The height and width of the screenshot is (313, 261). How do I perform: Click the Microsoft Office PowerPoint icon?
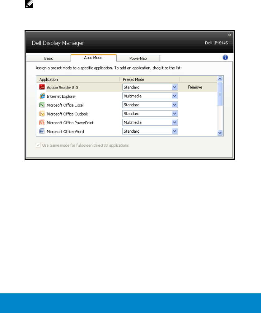(x=42, y=122)
